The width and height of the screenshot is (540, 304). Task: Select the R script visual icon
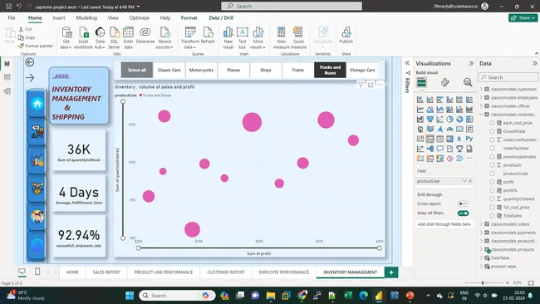click(459, 139)
